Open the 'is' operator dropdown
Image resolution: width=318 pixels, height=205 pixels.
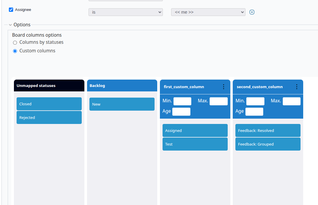[x=126, y=12]
